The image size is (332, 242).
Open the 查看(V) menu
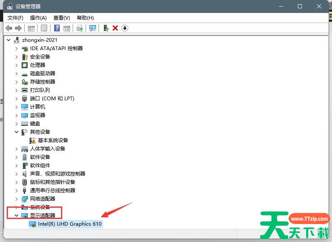[62, 18]
